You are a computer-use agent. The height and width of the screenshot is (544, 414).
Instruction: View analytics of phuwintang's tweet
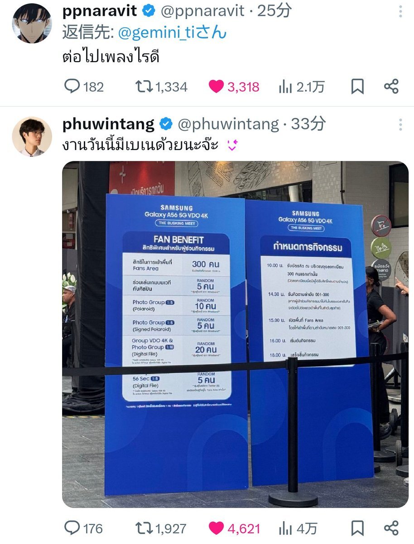[298, 528]
